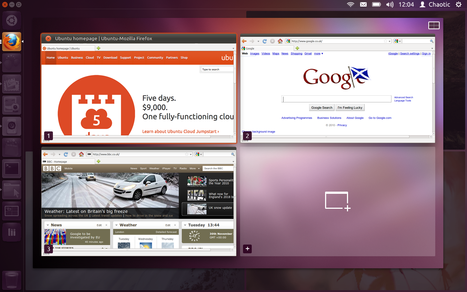
Task: Click Back arrow in Google window toolbar
Action: click(244, 41)
